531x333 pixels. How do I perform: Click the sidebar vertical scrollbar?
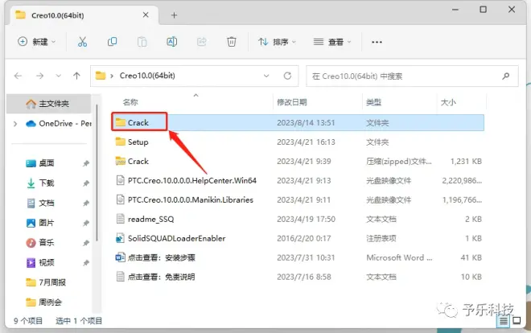(97, 173)
